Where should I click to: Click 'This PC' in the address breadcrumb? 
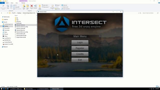tap(14, 13)
